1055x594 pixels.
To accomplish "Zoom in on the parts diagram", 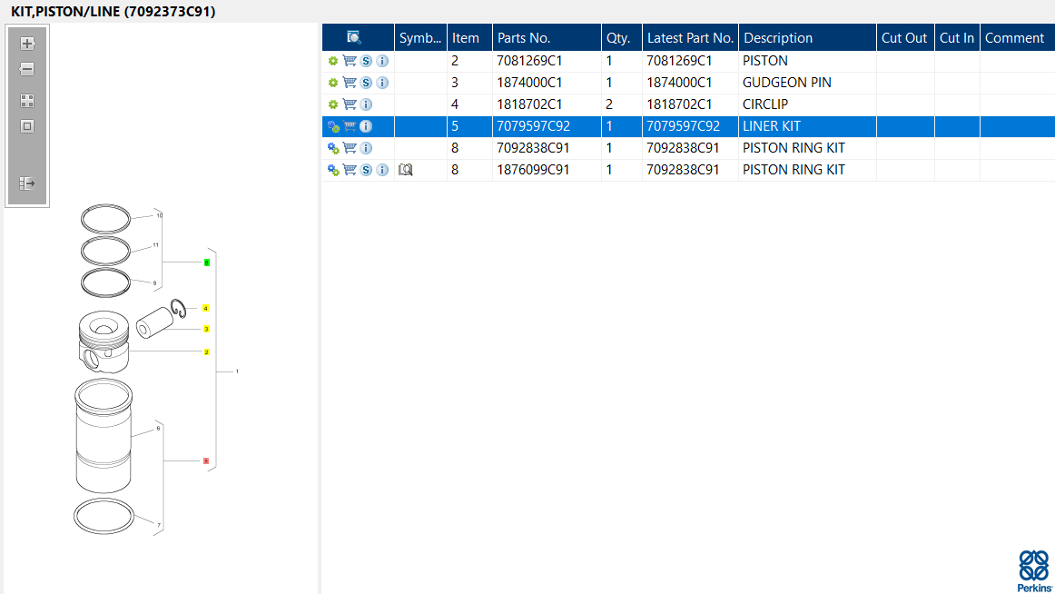I will 27,44.
